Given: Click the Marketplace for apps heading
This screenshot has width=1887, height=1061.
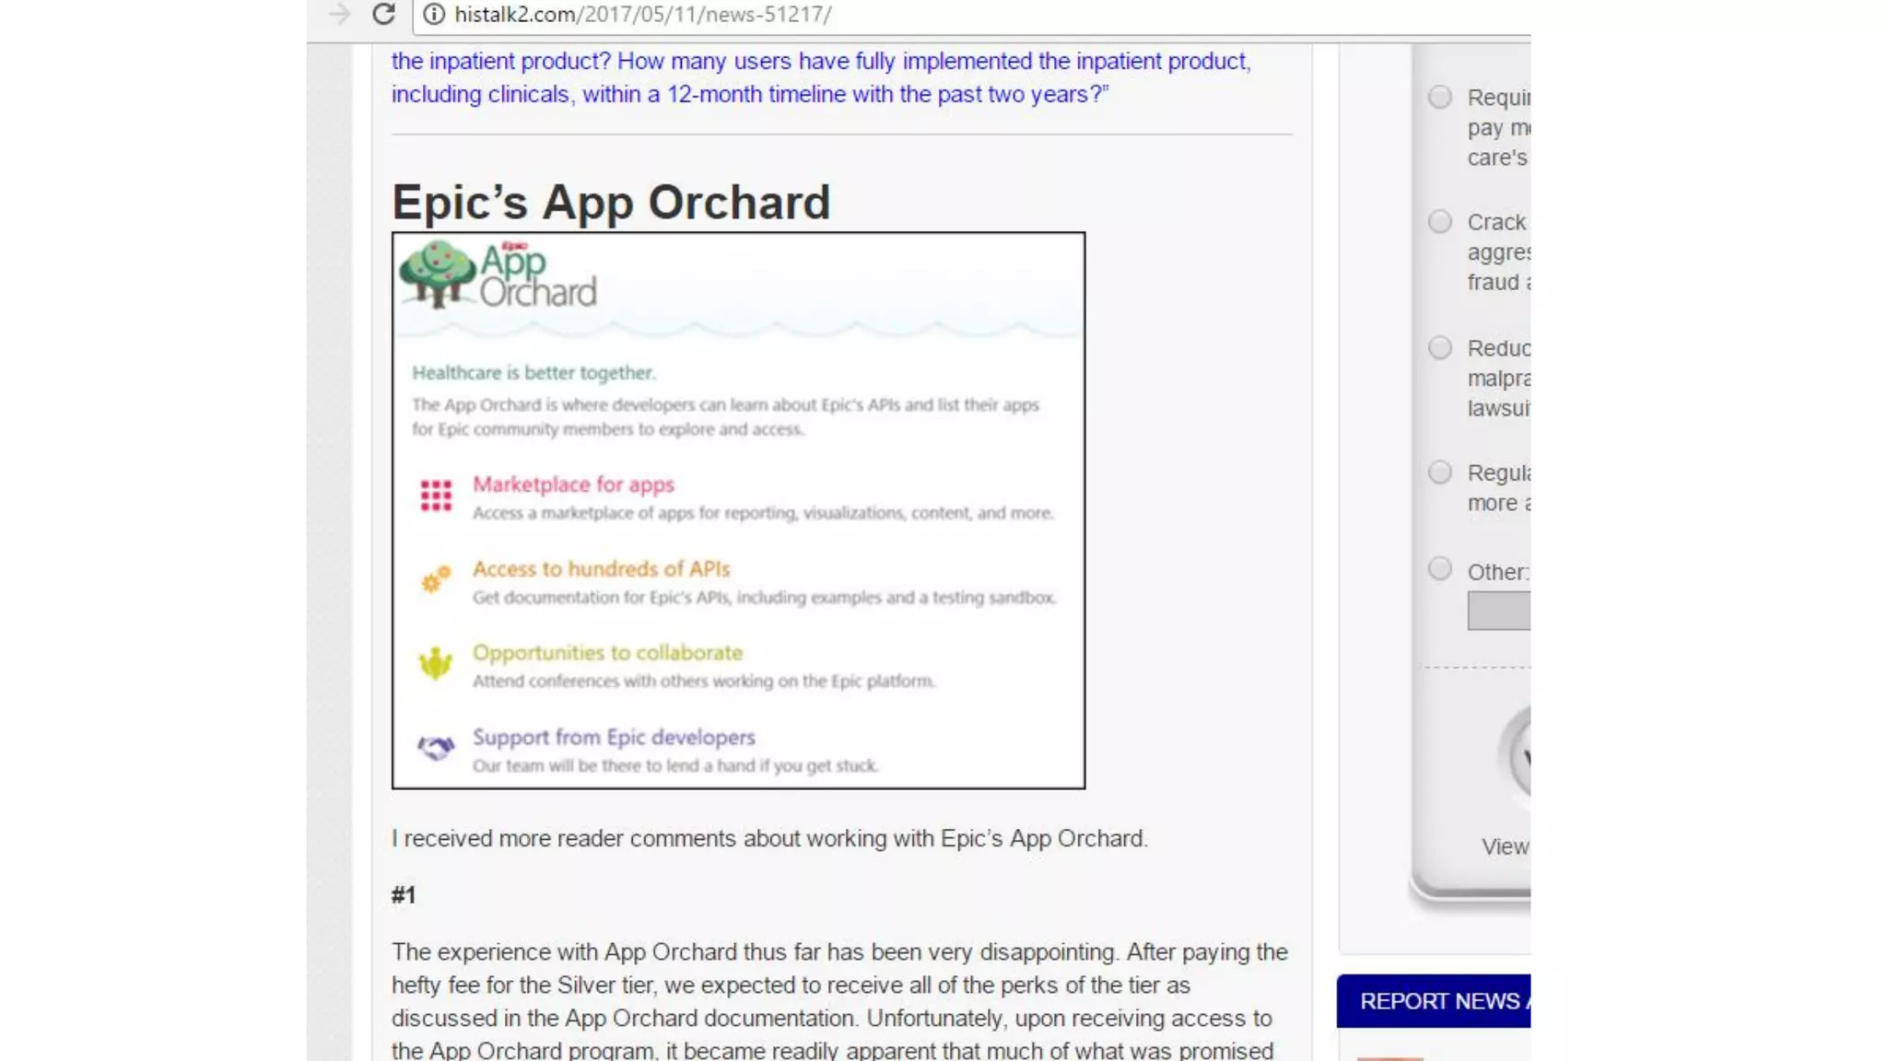Looking at the screenshot, I should pyautogui.click(x=573, y=484).
